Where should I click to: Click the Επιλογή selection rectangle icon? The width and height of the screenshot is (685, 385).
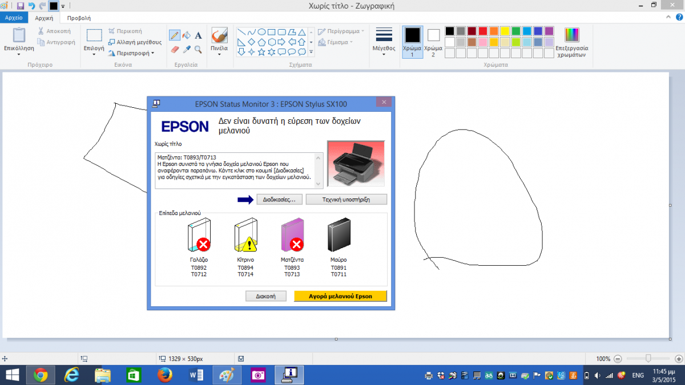pos(94,35)
